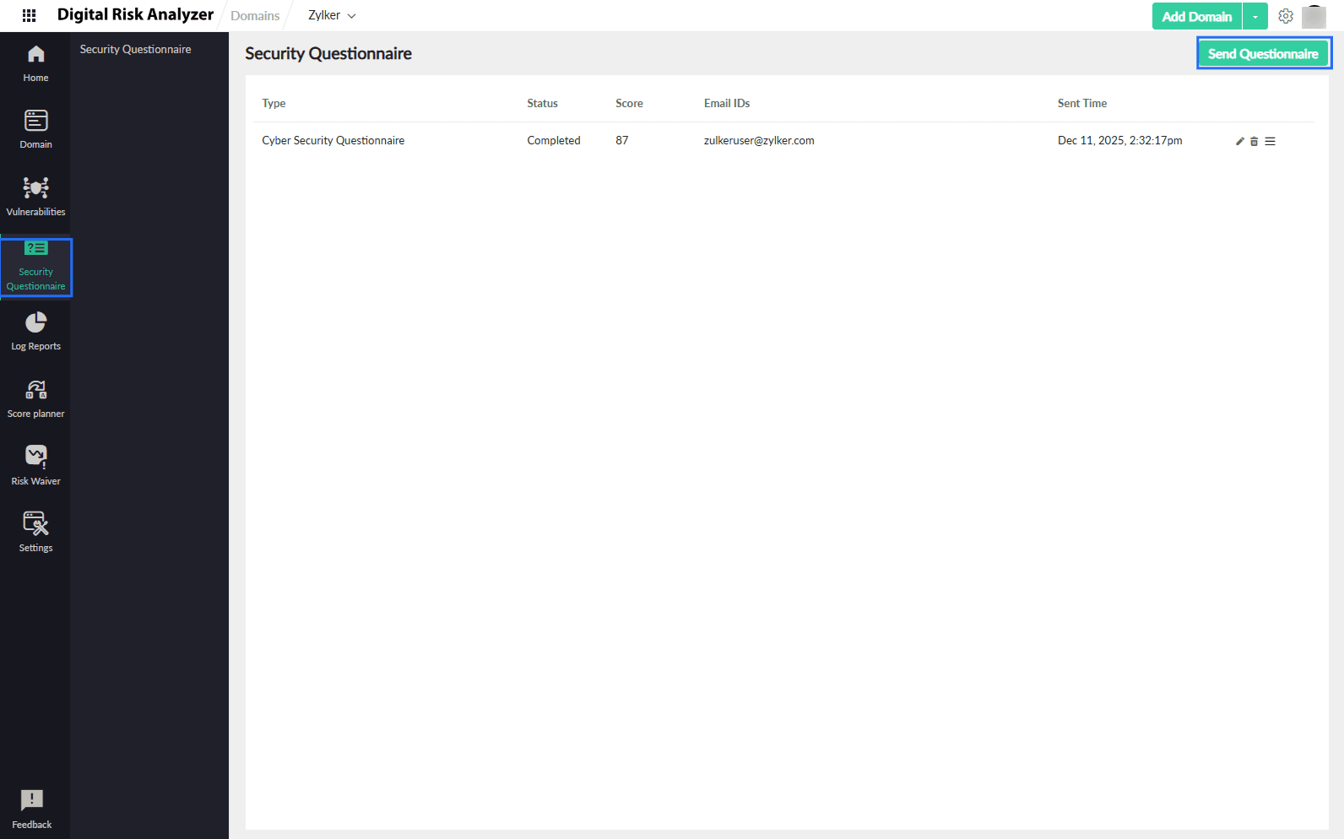Go to Home in sidebar
Screen dimensions: 1344x839
point(35,63)
